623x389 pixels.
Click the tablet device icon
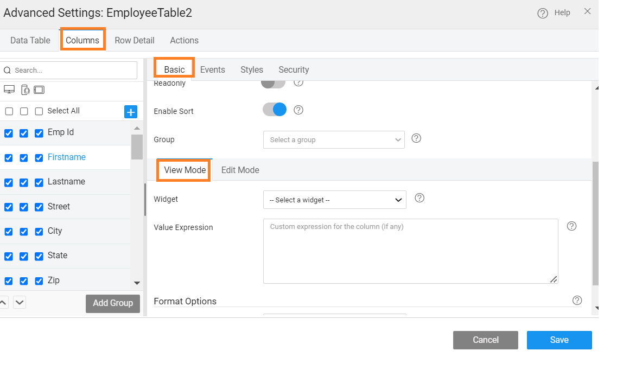click(x=39, y=90)
